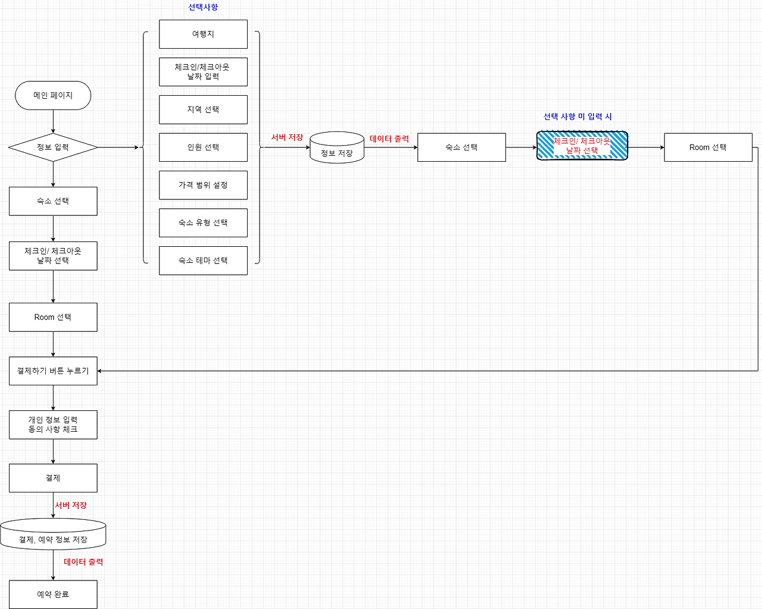The width and height of the screenshot is (762, 609).
Task: Select the 개인 정보 입력 box
Action: (x=53, y=425)
